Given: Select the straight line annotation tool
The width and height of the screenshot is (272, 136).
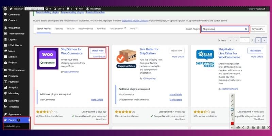Looking at the screenshot, I should pyautogui.click(x=232, y=100).
